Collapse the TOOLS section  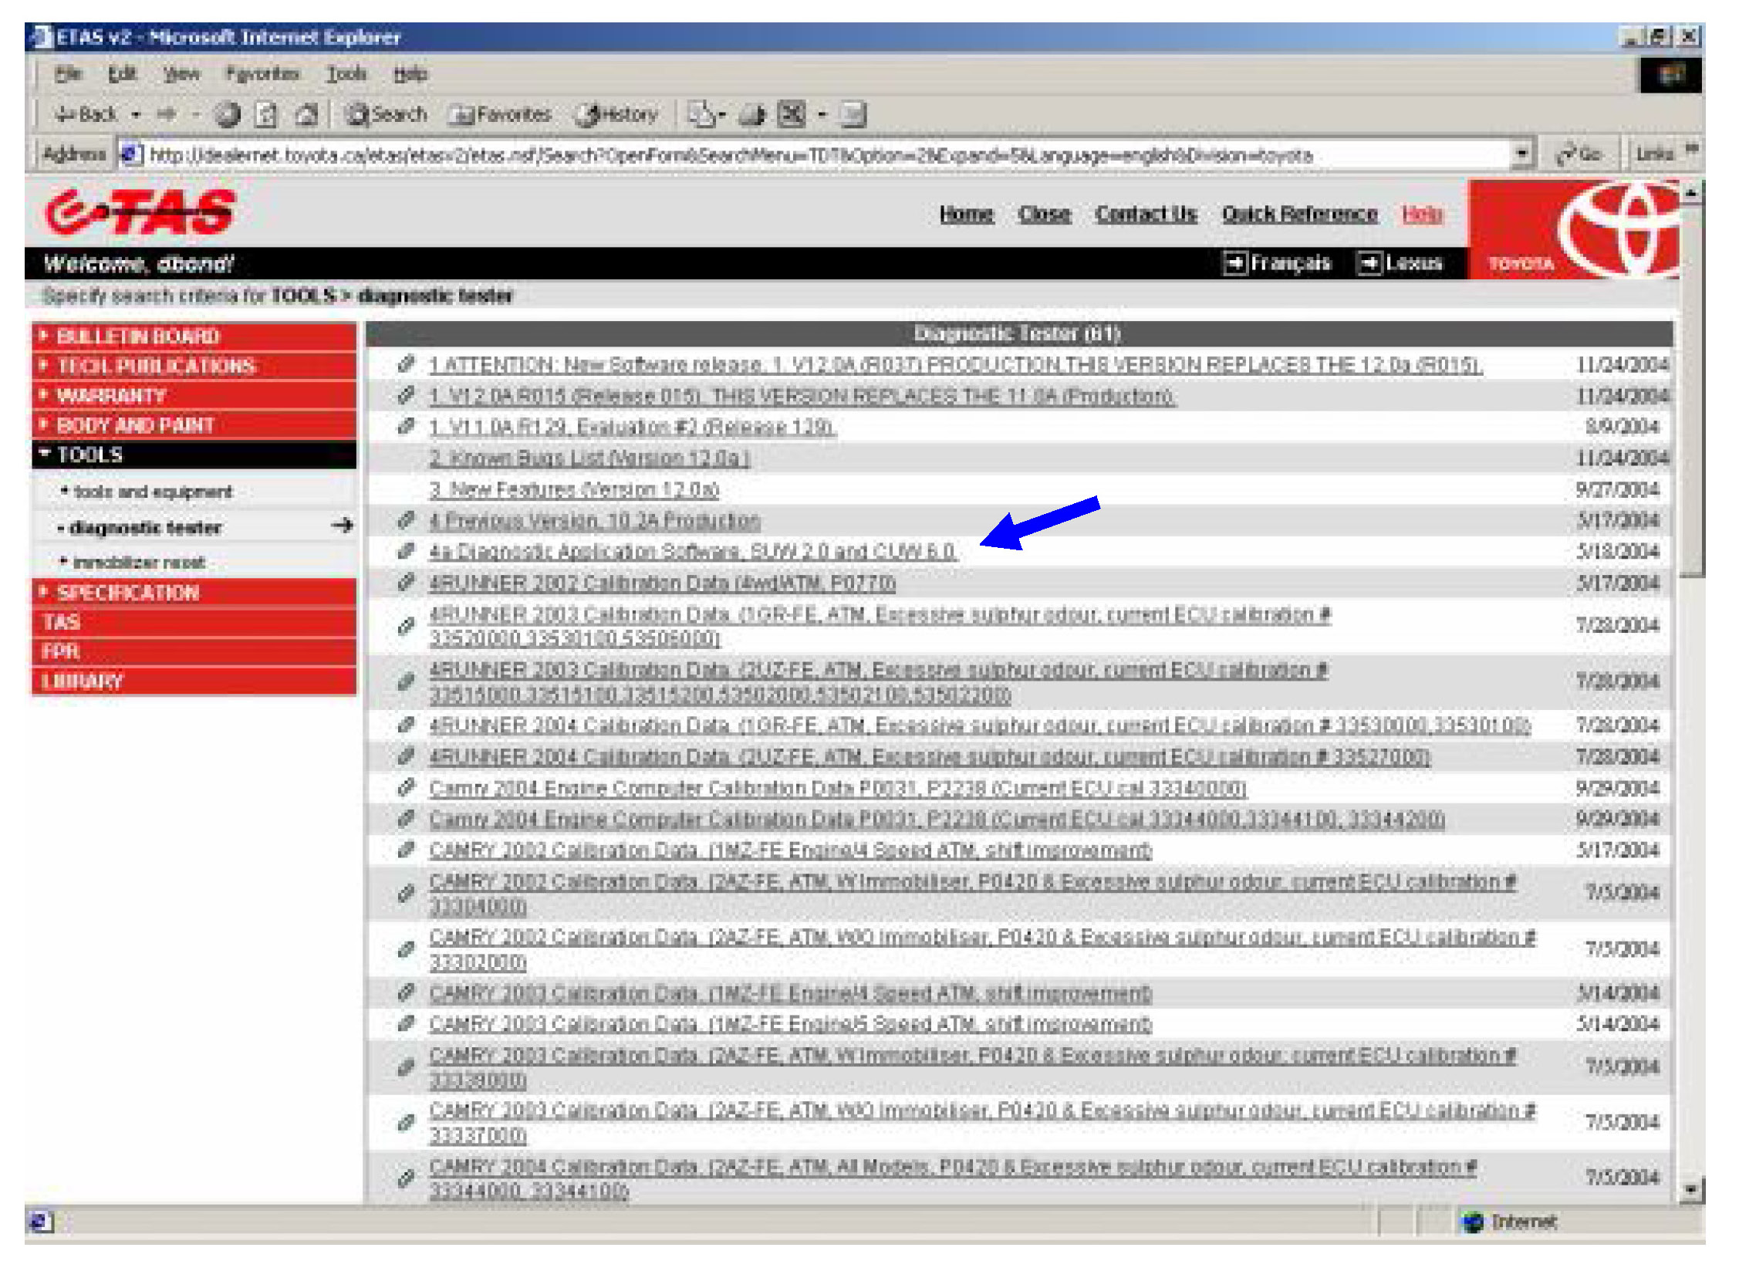tap(89, 455)
